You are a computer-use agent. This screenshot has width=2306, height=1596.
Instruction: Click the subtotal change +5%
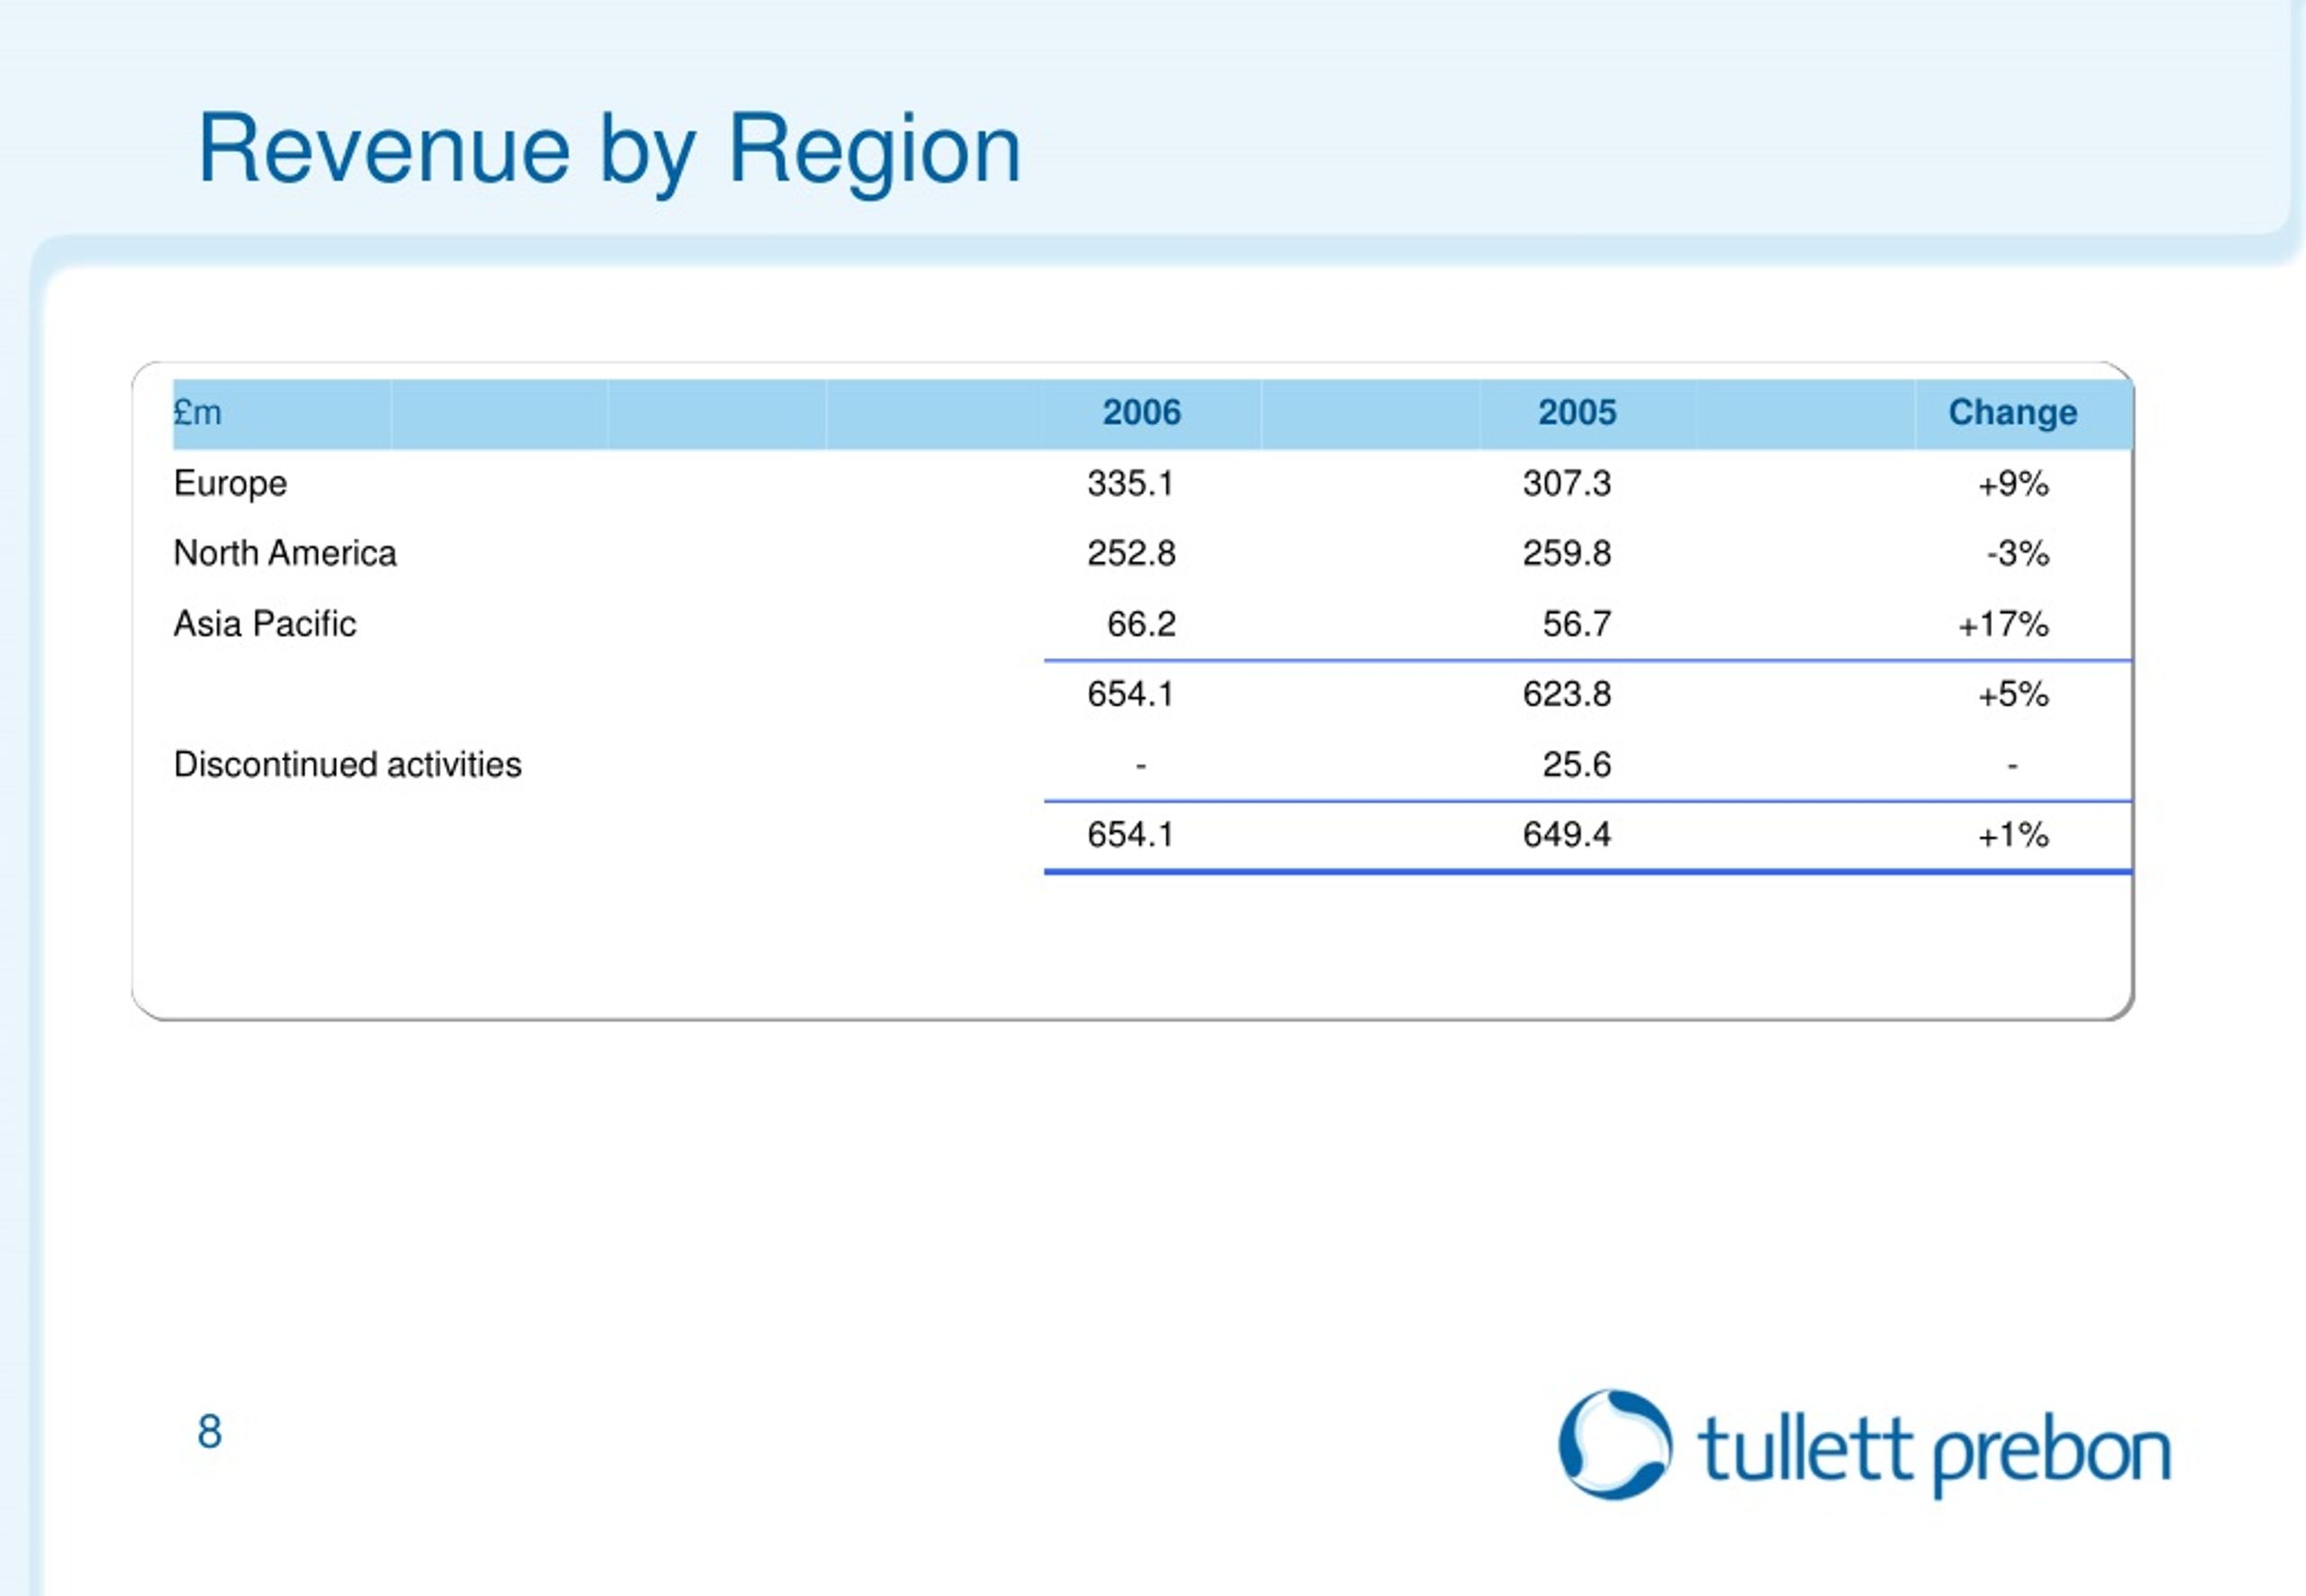point(2013,694)
